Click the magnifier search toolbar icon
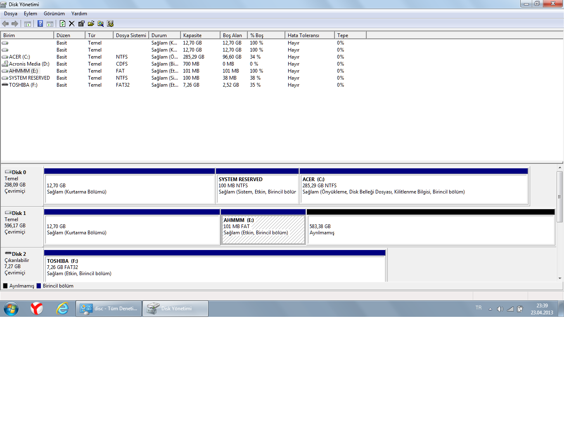 pos(100,24)
